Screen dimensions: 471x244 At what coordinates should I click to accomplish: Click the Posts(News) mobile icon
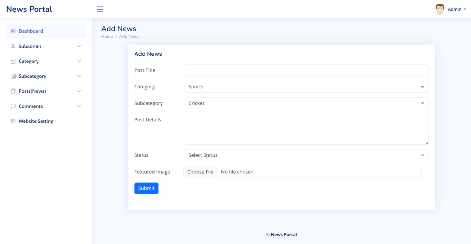(x=13, y=91)
